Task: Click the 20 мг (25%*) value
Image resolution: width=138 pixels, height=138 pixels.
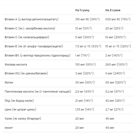Action: click(114, 28)
